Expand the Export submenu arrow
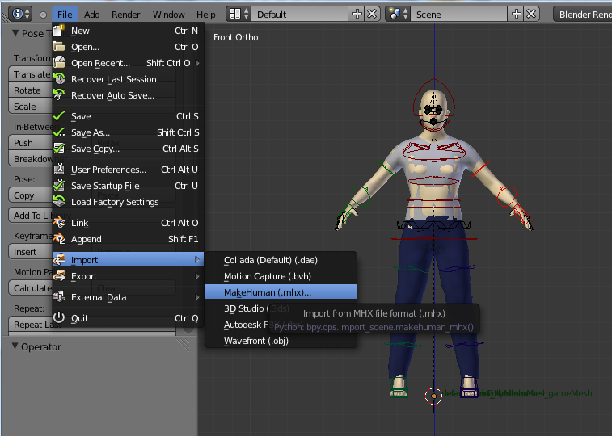This screenshot has width=612, height=436. coord(197,276)
